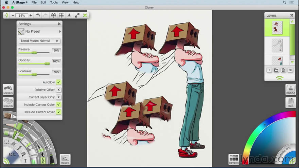The image size is (299, 168).
Task: Click the redo arrow in toolbar
Action: (x=46, y=15)
